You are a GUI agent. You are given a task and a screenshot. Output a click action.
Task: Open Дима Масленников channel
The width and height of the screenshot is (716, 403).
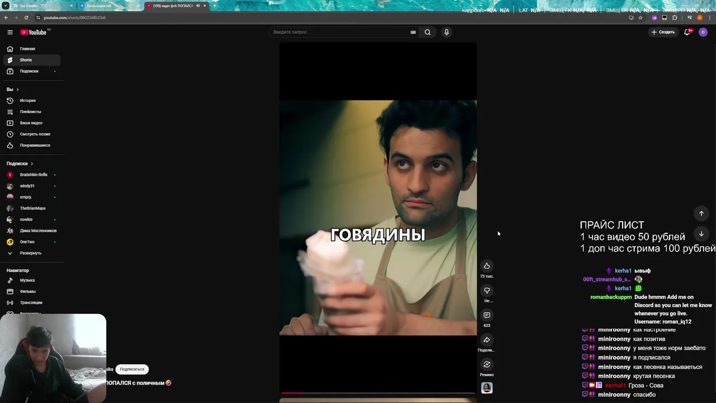point(32,231)
